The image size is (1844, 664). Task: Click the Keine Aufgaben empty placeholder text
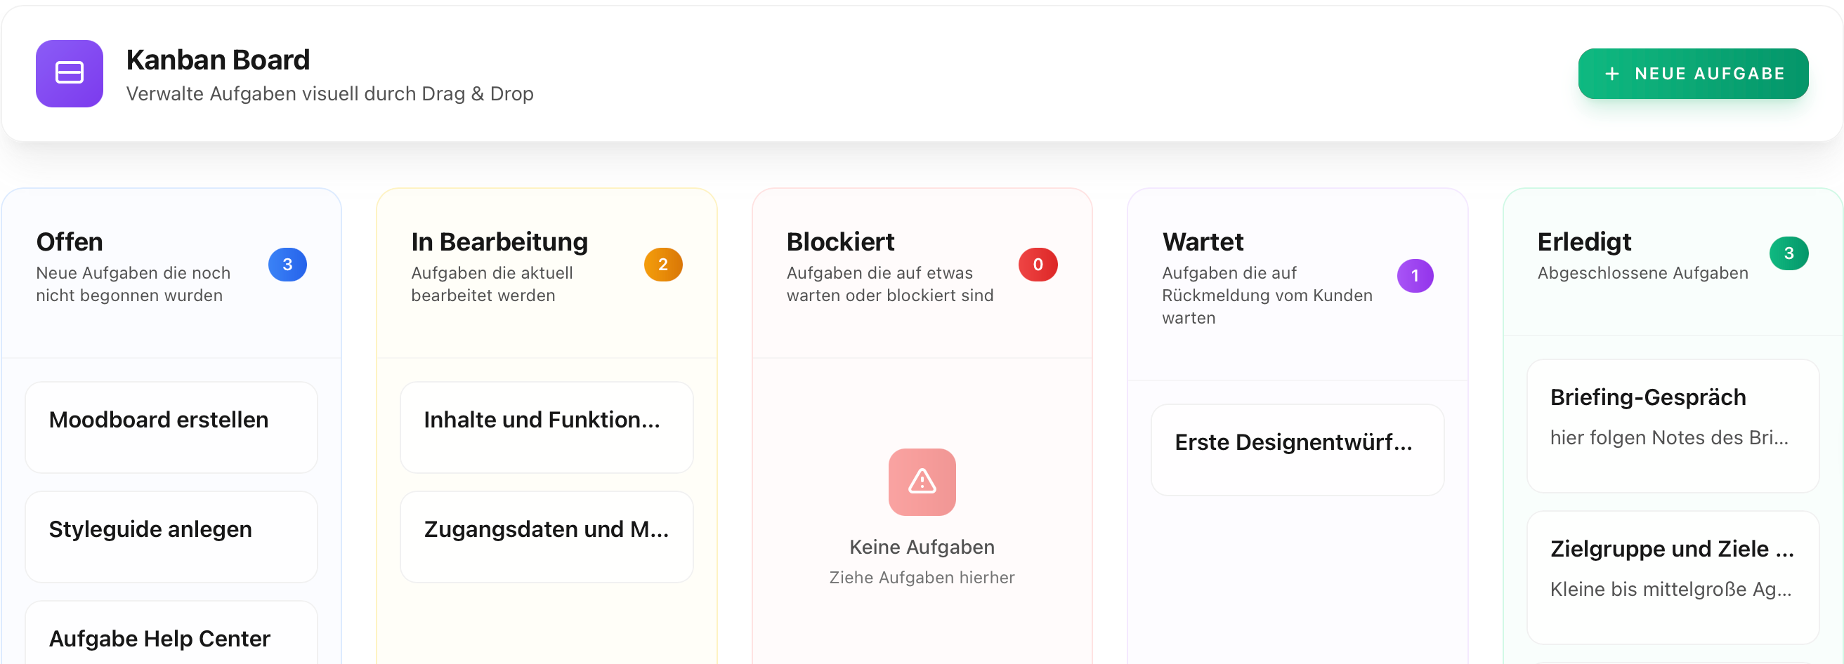click(922, 547)
